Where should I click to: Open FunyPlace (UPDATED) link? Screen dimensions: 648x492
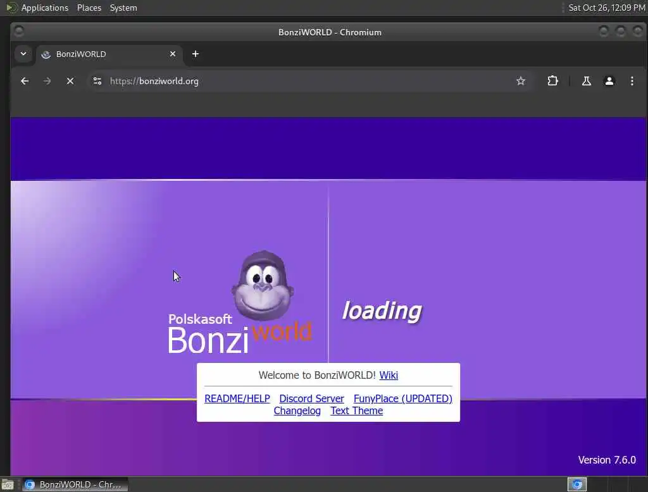[403, 398]
